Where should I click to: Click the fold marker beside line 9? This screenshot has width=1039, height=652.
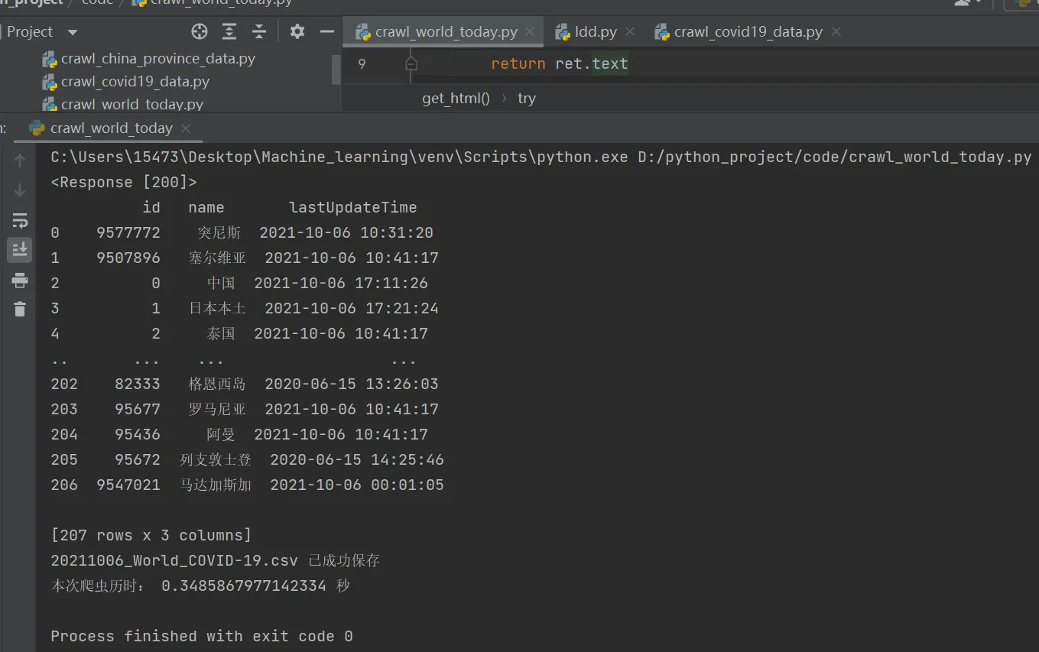tap(411, 64)
